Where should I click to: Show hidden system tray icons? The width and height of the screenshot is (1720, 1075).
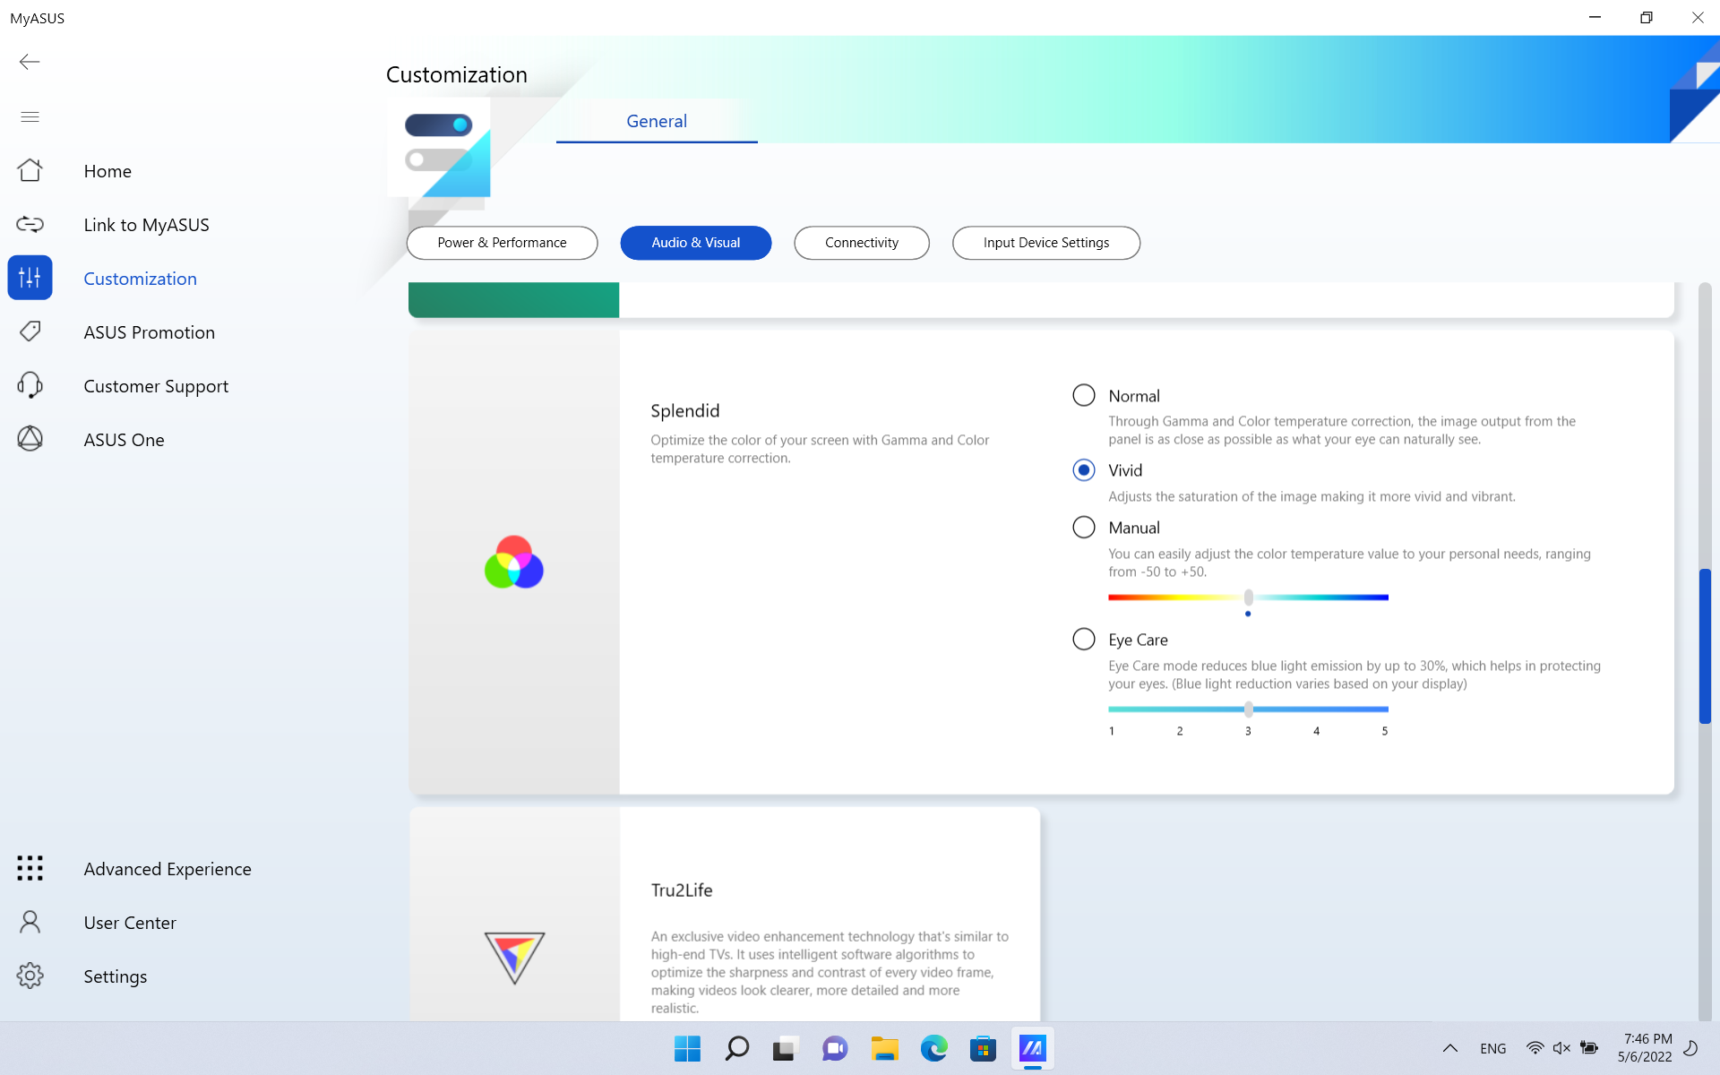[x=1449, y=1048]
